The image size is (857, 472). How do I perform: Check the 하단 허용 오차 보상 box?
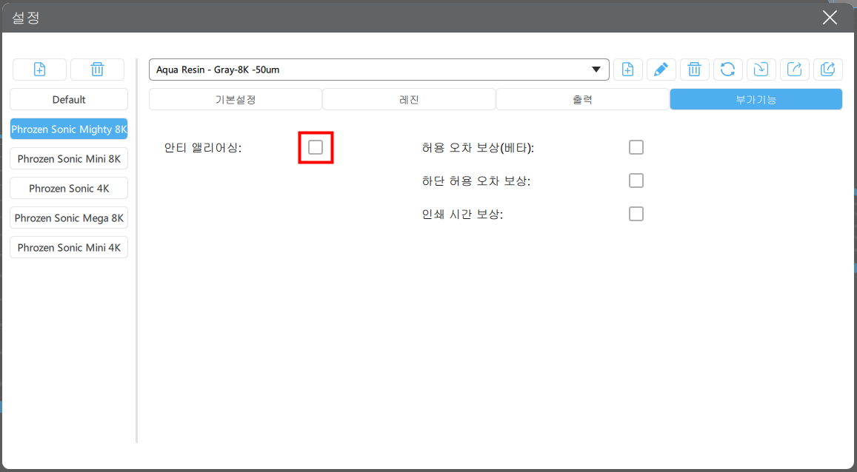point(636,181)
